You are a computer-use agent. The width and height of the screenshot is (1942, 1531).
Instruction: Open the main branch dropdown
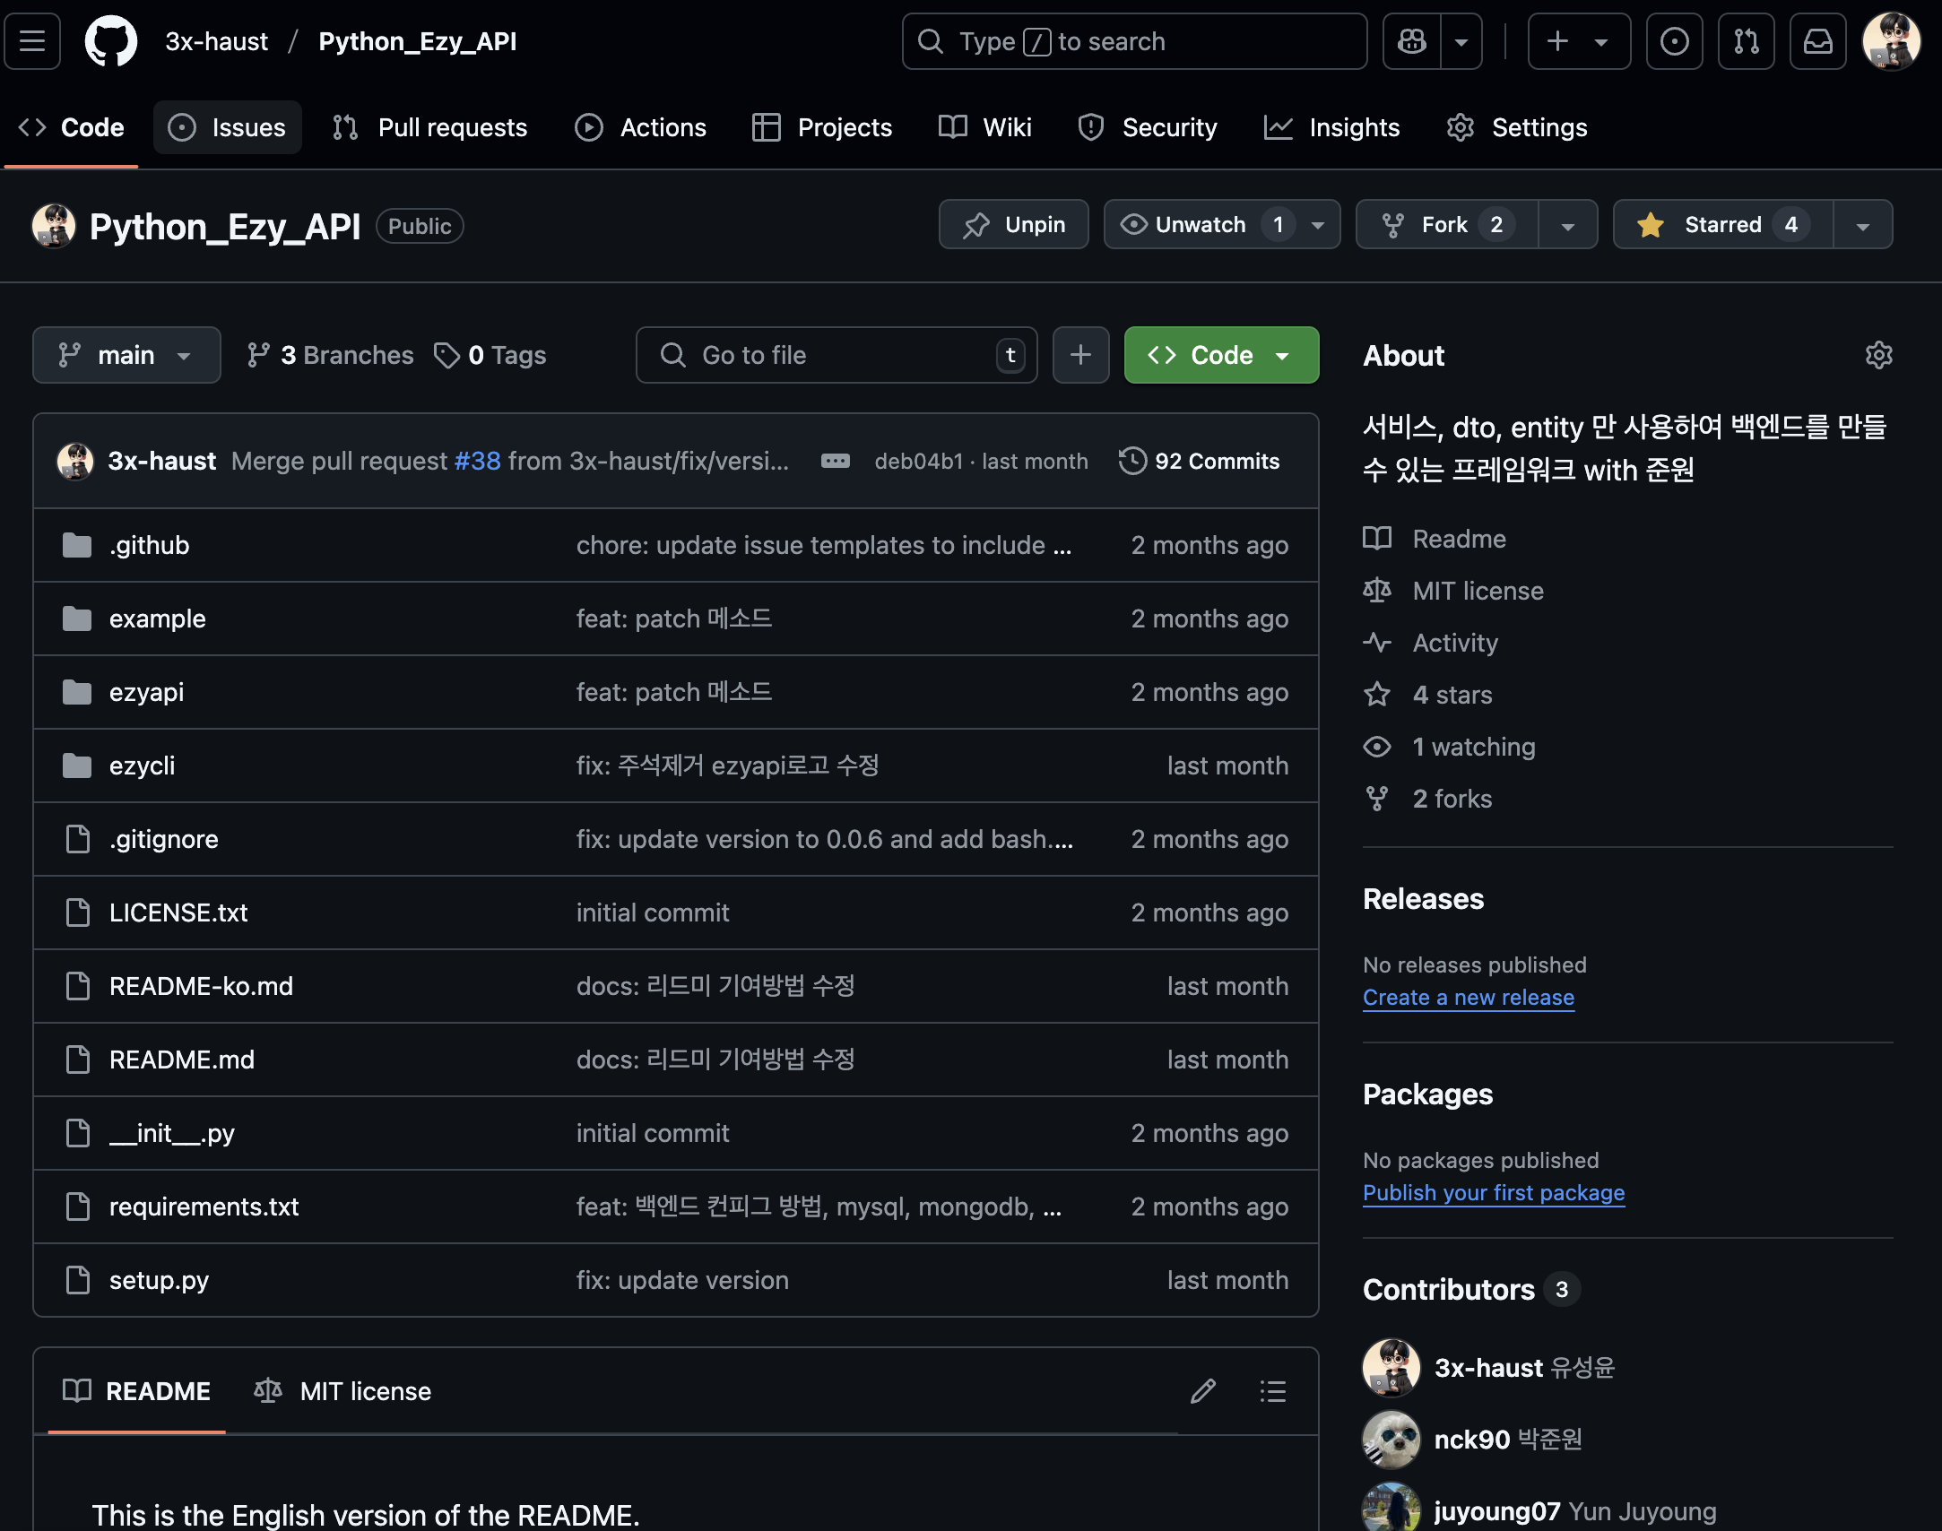(126, 355)
